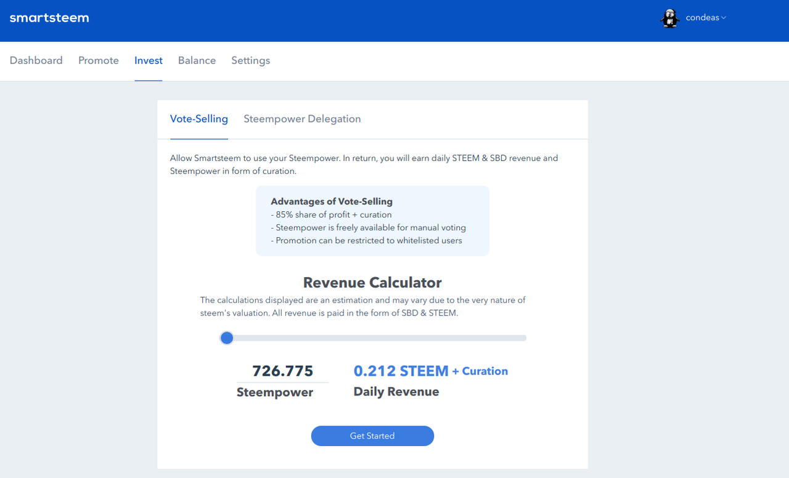This screenshot has height=478, width=789.
Task: Switch to the Vote-Selling tab
Action: (x=199, y=119)
